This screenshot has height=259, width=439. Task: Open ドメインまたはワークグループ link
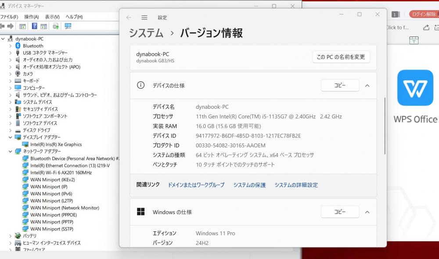[x=196, y=185]
